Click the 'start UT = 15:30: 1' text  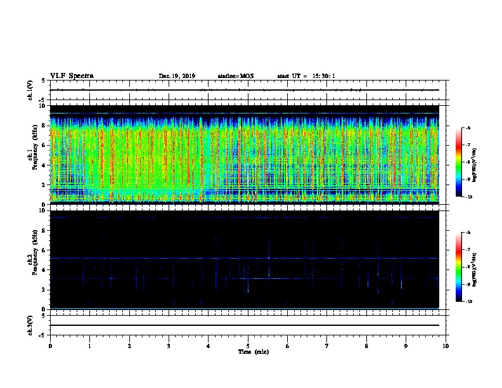coord(306,76)
